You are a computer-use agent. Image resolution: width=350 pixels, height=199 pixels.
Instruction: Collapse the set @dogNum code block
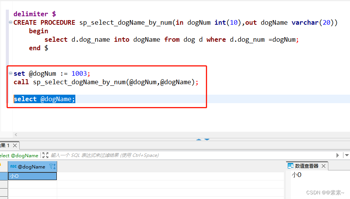coord(10,73)
